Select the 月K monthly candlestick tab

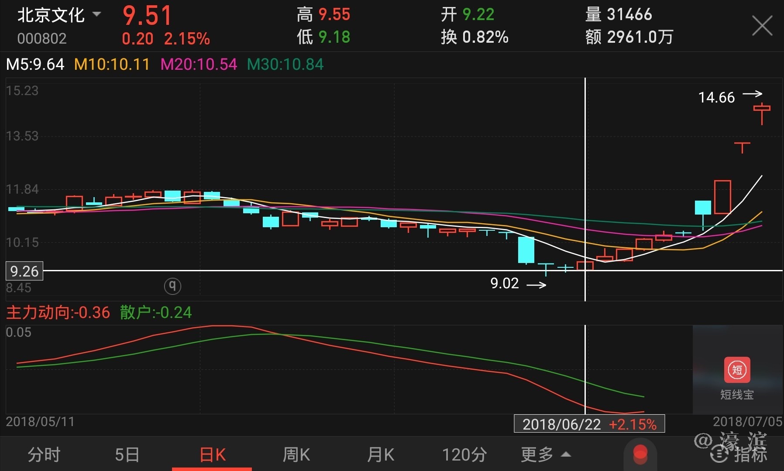380,454
